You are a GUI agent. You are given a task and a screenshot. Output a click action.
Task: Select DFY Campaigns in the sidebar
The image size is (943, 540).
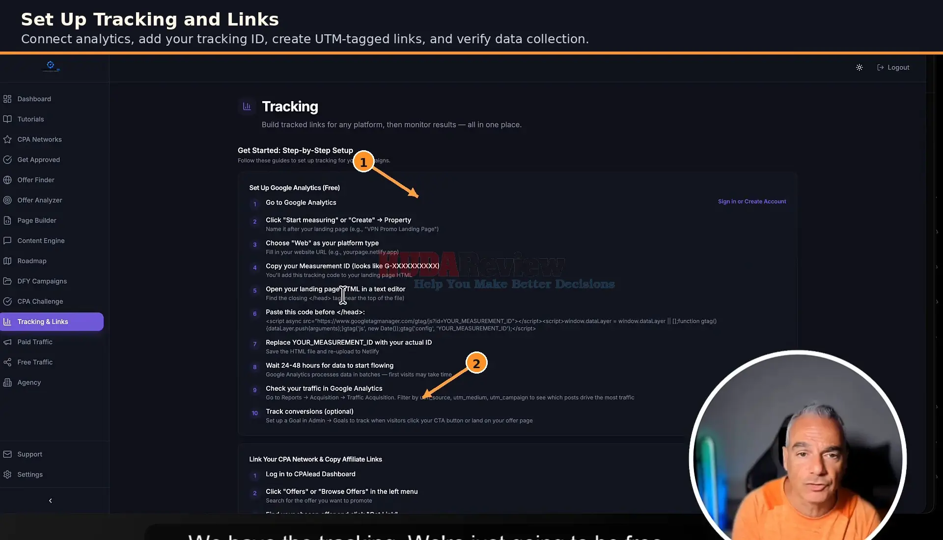(42, 281)
